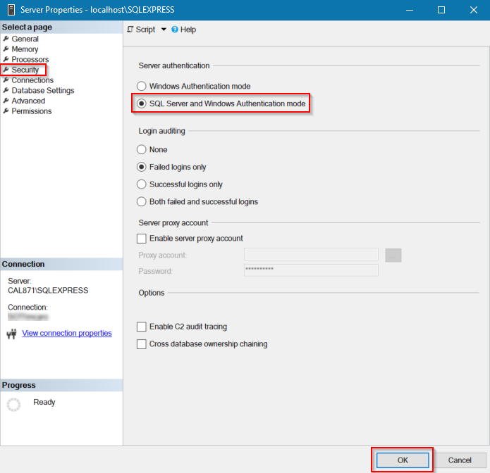Enable server proxy account checkbox
Image resolution: width=490 pixels, height=473 pixels.
point(142,239)
